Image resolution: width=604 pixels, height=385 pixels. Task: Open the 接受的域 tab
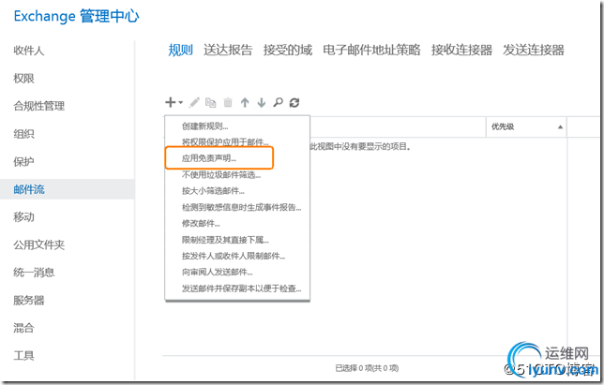pyautogui.click(x=288, y=50)
